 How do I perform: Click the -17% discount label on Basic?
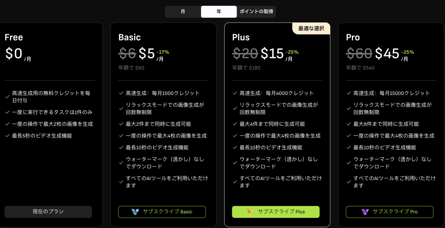point(163,52)
